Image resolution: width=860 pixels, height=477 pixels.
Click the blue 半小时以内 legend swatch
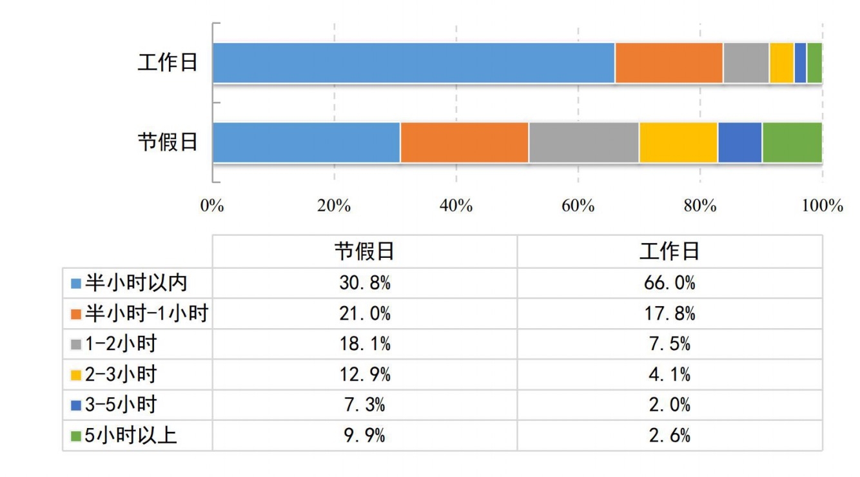76,284
